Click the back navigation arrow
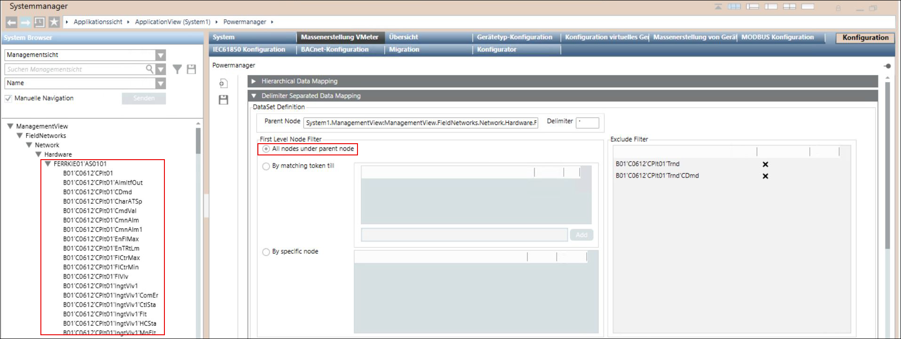This screenshot has height=339, width=901. (x=12, y=22)
